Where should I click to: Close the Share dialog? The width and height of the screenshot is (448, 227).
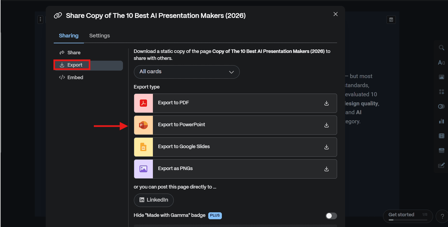click(x=335, y=14)
